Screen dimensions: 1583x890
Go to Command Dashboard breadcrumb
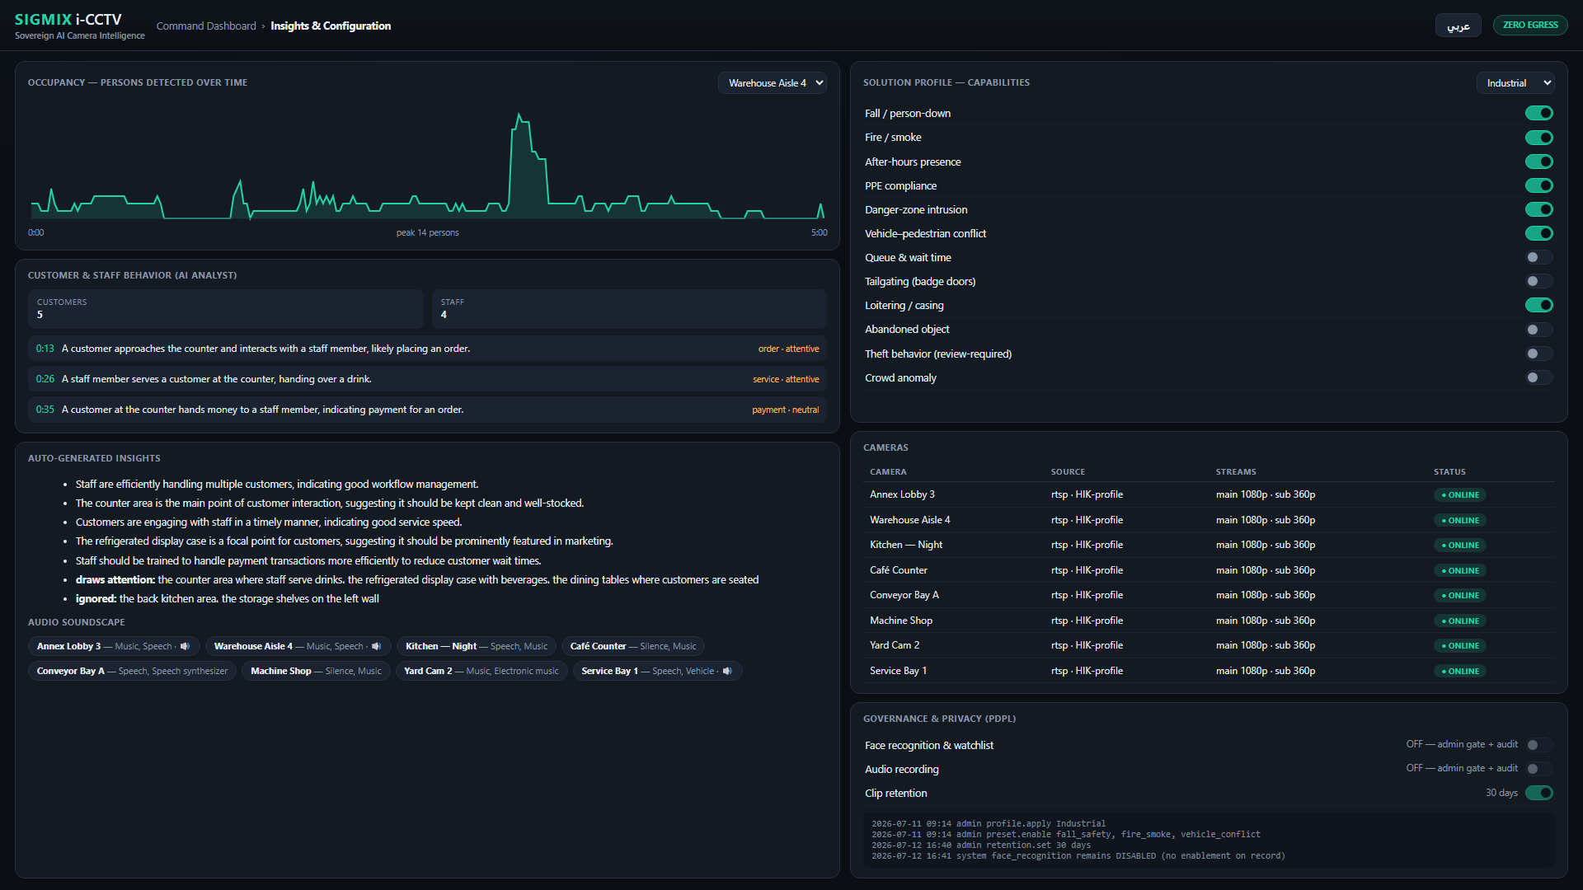click(x=206, y=26)
